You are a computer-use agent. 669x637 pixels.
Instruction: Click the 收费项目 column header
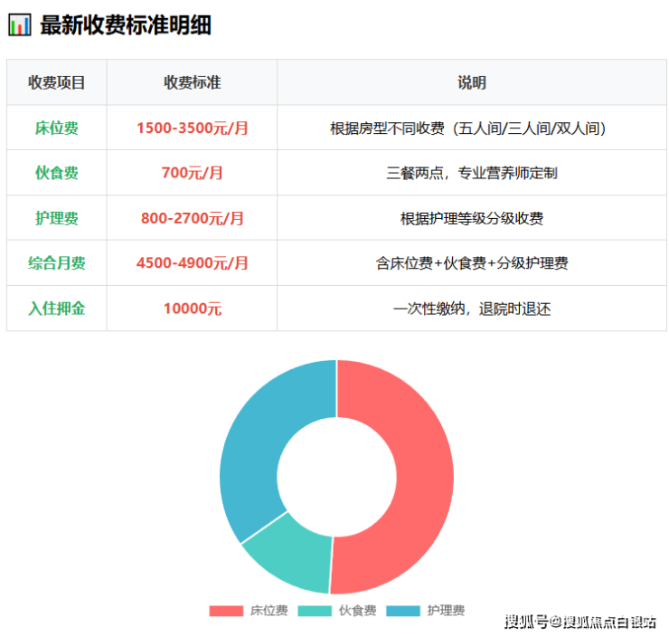click(57, 82)
